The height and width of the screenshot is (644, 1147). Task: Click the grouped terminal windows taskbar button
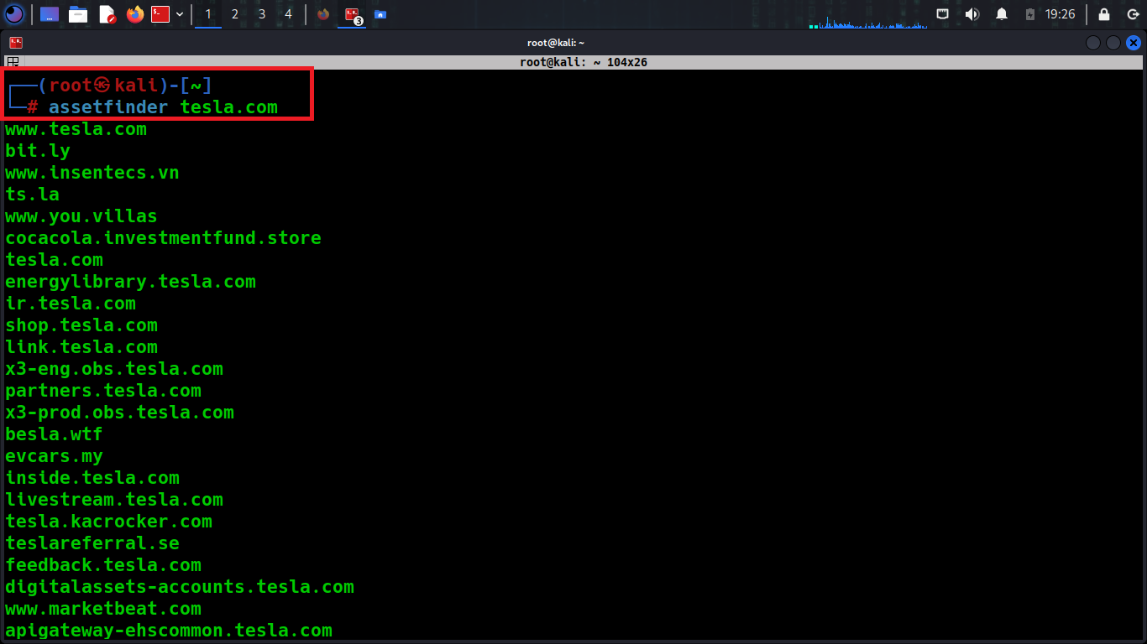pos(352,14)
